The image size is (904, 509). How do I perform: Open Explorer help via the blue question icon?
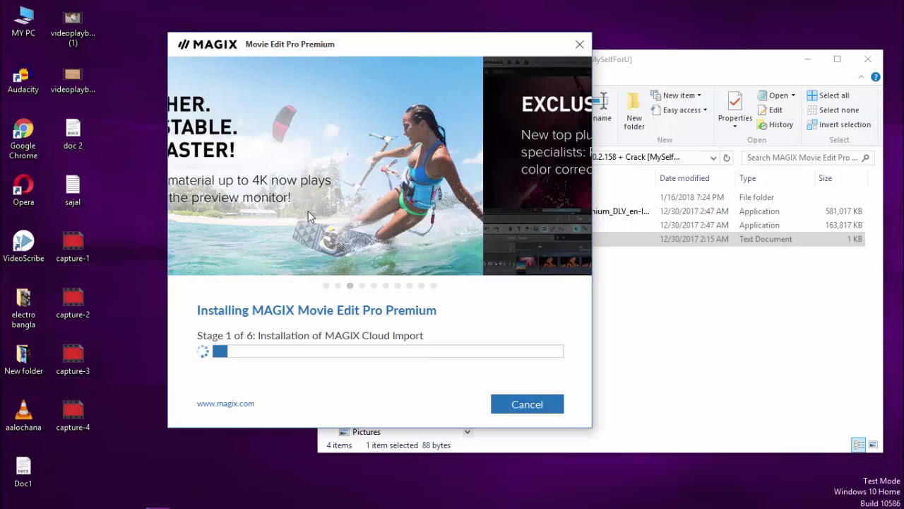(876, 77)
